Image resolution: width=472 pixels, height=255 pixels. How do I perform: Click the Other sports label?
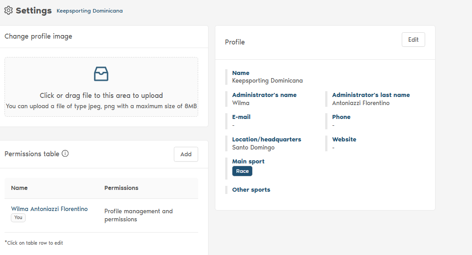(251, 190)
